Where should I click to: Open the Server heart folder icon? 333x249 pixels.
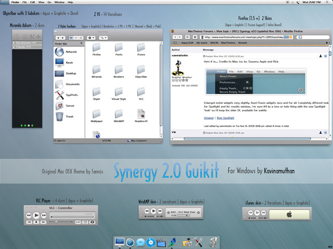click(59, 106)
